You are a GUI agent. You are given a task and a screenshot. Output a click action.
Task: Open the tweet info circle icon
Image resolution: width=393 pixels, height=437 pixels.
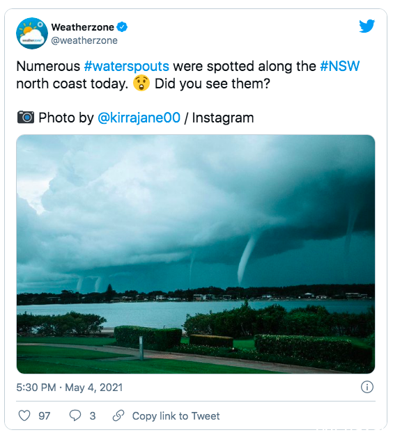pos(367,387)
